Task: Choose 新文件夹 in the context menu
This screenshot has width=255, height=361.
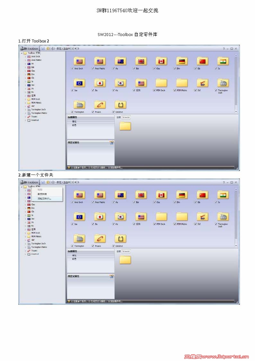Action: pyautogui.click(x=42, y=194)
